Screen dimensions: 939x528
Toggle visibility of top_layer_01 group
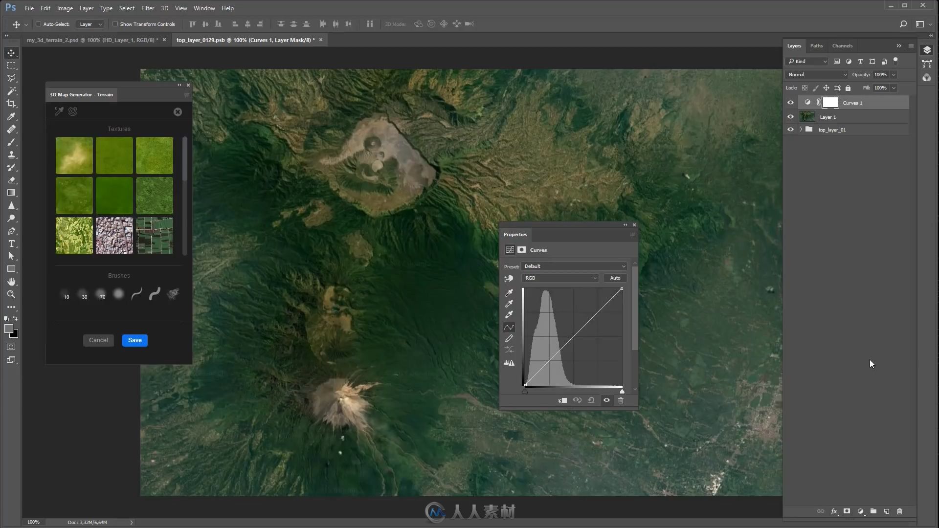(789, 130)
